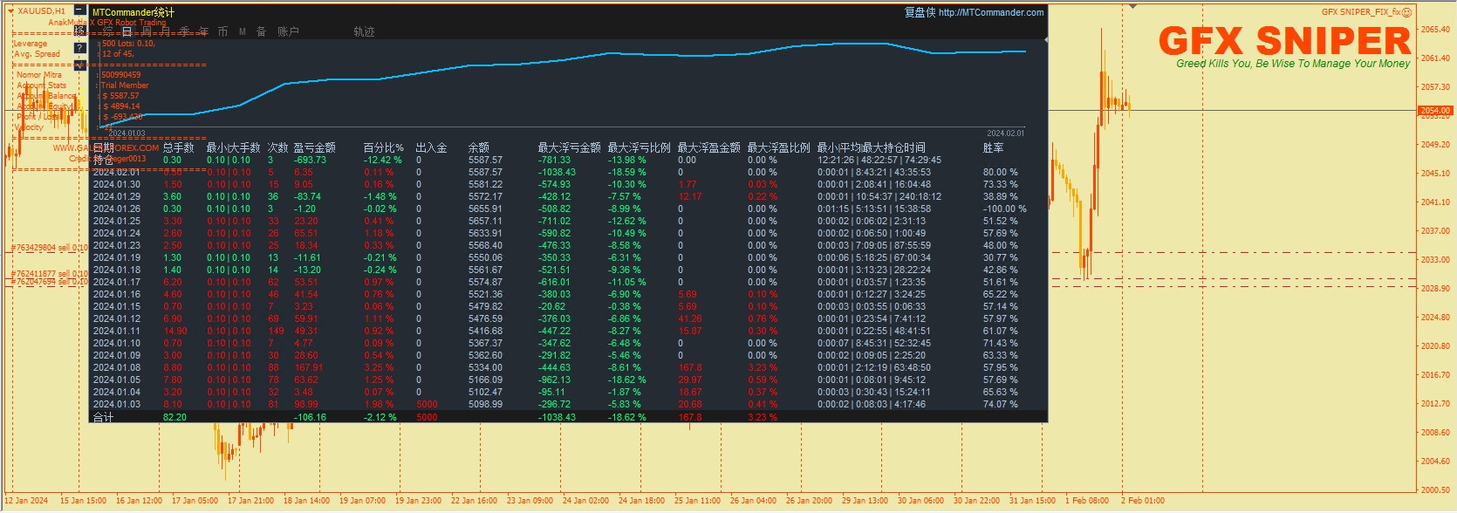Screen dimensions: 1457x513
Task: Click the 盈亏金额 profit/loss column header
Action: [314, 147]
